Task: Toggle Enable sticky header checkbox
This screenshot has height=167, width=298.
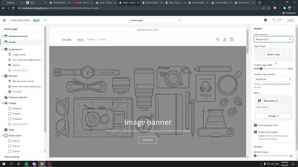Action: [256, 132]
